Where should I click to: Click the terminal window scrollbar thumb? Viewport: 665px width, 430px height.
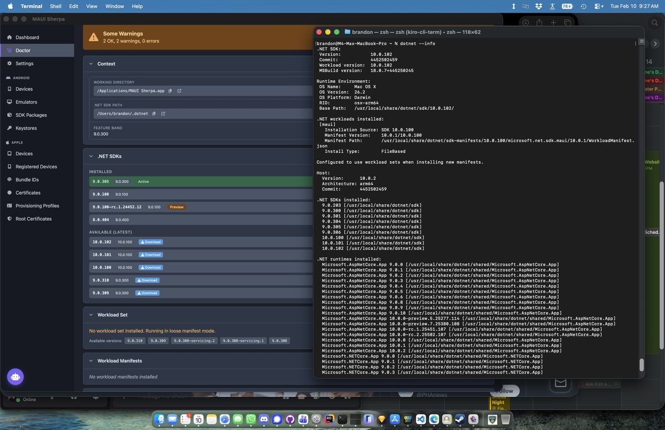[642, 365]
